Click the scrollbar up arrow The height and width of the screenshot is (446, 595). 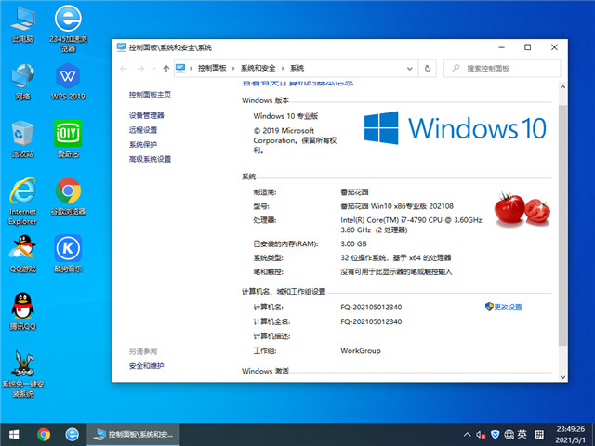pyautogui.click(x=562, y=86)
